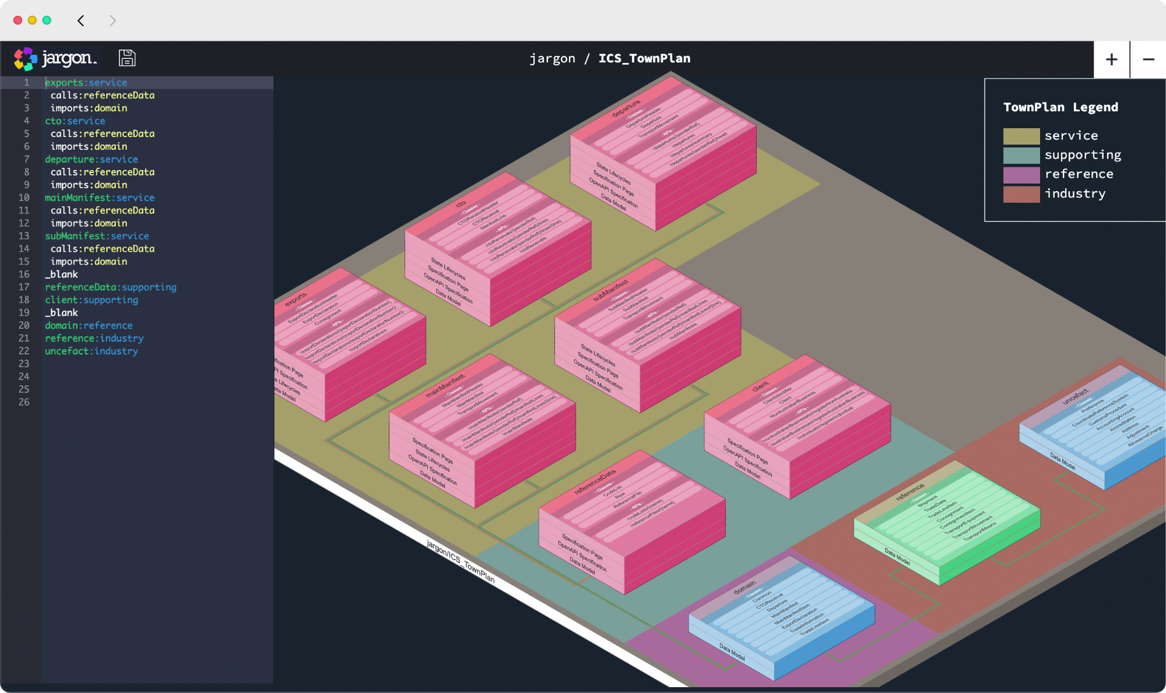Select the green reference industry block
1166x693 pixels.
click(x=947, y=522)
